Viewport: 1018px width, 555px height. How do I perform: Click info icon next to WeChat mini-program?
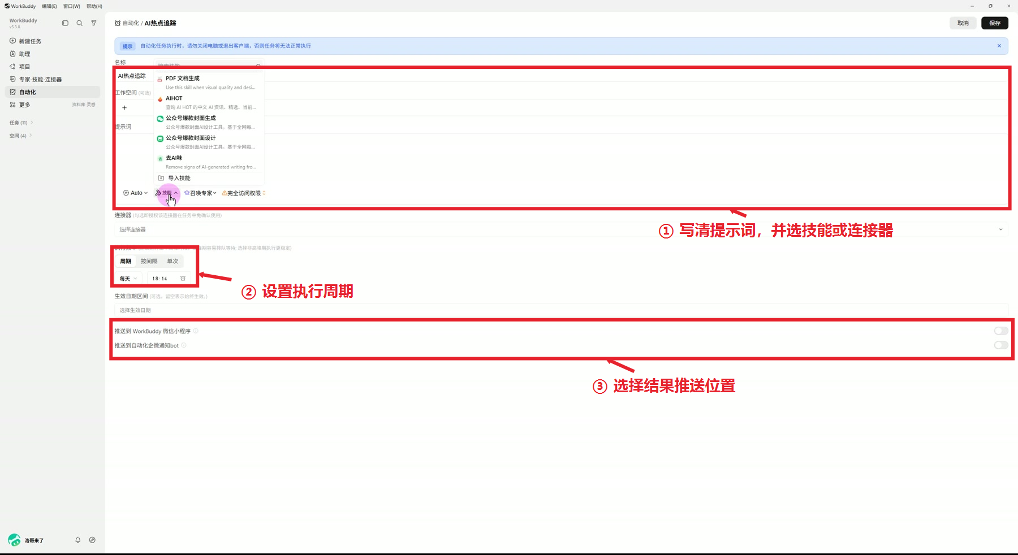coord(196,331)
